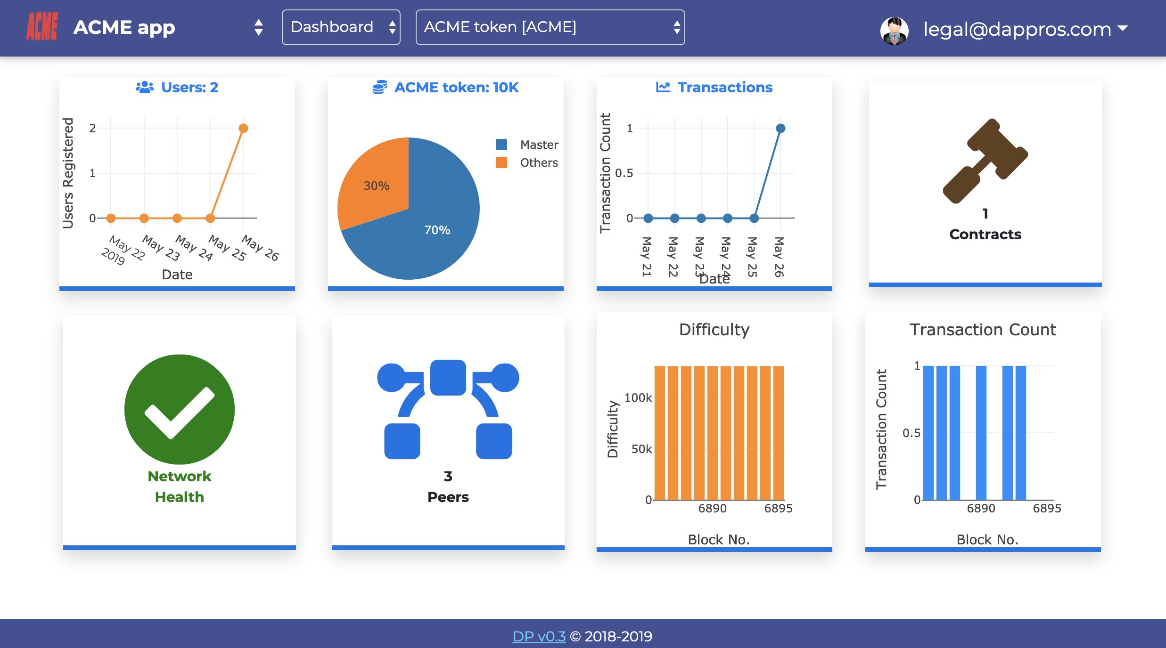Screen dimensions: 1166x648
Task: Expand the ACME token [ACME] selector
Action: coord(550,27)
